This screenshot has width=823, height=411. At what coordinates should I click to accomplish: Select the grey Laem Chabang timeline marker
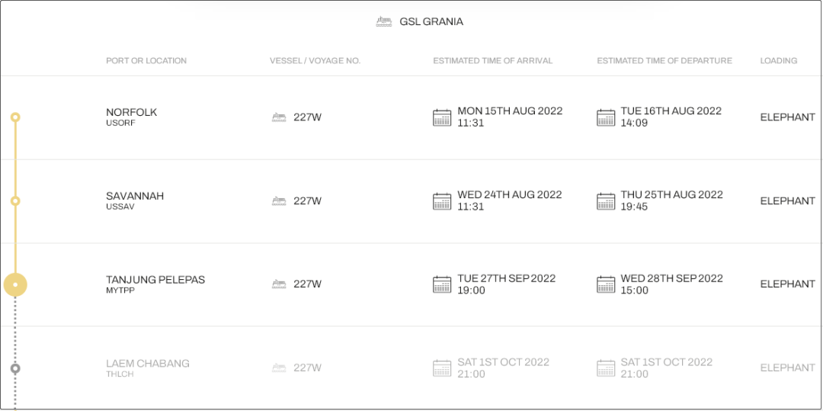tap(15, 368)
